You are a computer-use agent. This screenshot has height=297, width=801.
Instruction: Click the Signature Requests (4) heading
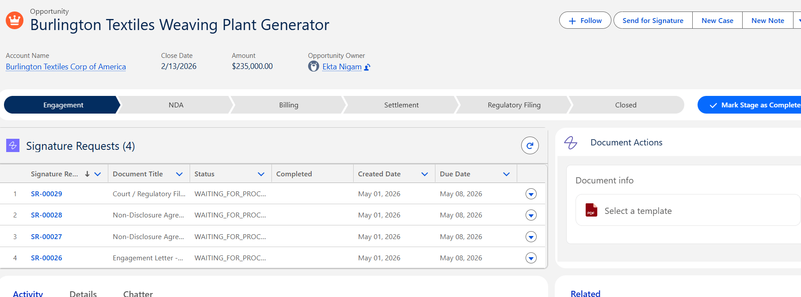(80, 146)
